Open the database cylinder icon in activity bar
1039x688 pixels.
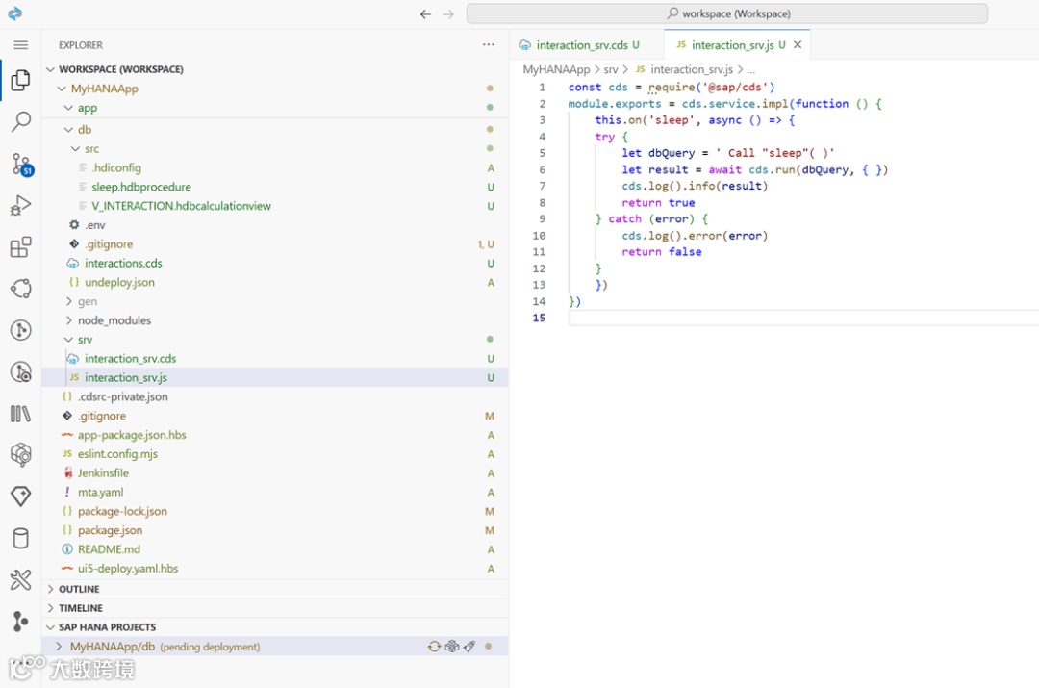coord(20,538)
